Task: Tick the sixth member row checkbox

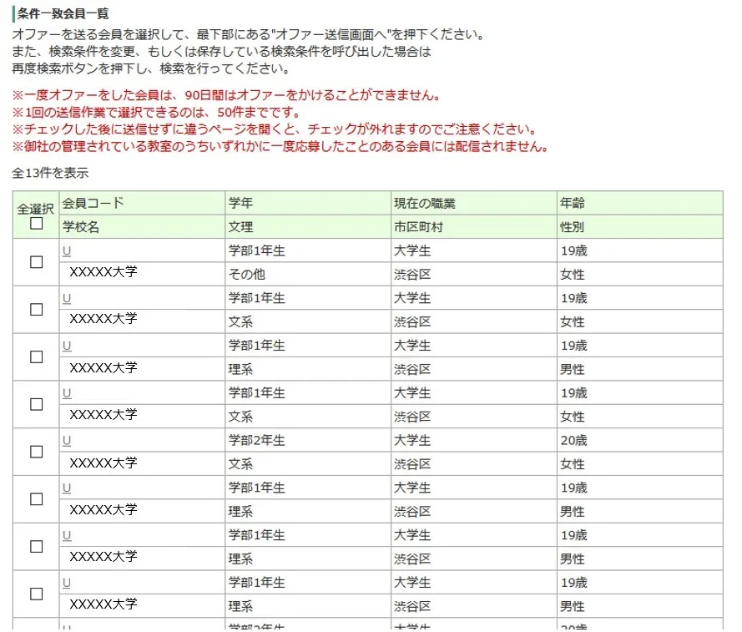Action: pyautogui.click(x=36, y=499)
